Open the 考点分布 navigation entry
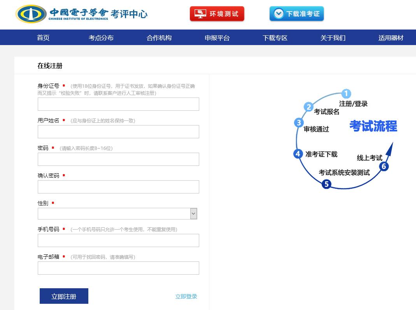The image size is (416, 310). click(x=100, y=37)
